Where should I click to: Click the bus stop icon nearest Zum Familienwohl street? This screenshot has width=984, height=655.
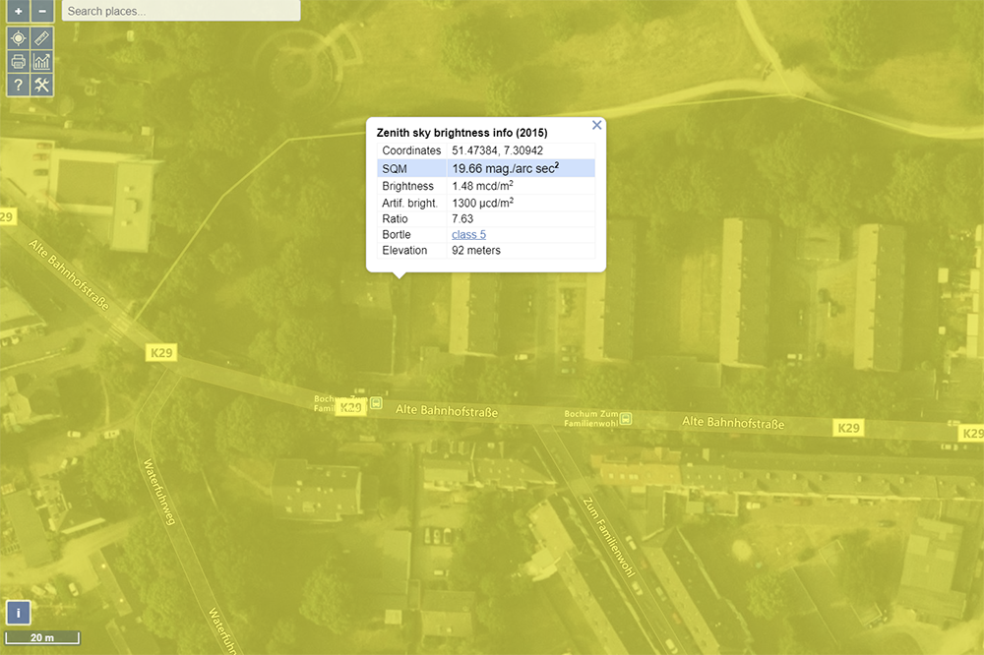coord(627,418)
